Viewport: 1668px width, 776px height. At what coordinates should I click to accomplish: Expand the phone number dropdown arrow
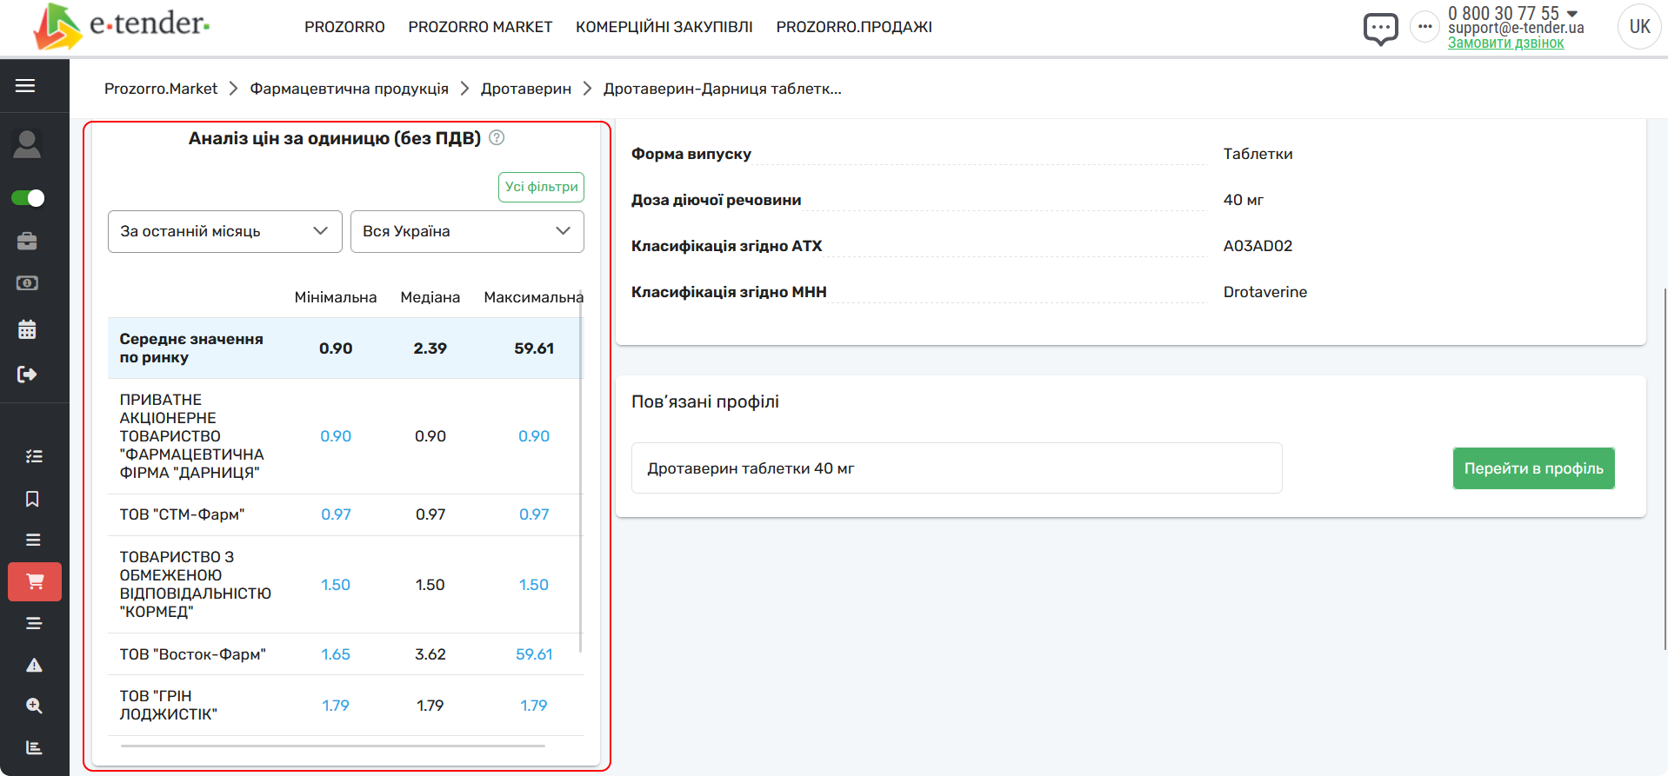(x=1572, y=13)
